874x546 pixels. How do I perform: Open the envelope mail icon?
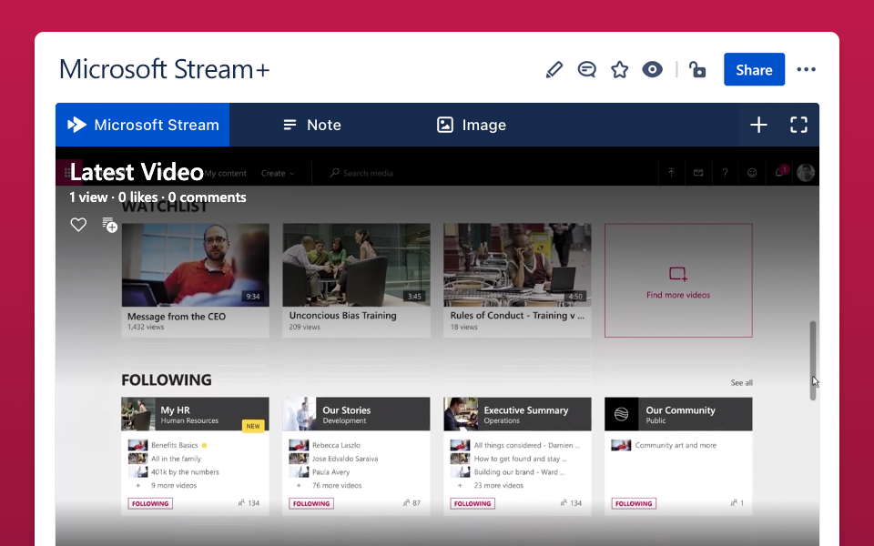click(698, 173)
